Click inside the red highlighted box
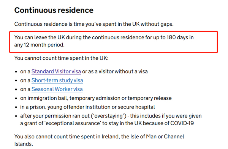Screen dimensions: 228x149 113,42
